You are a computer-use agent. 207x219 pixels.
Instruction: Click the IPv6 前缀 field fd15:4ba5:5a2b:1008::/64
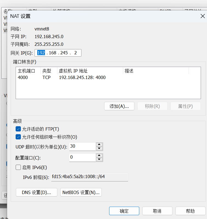(x=90, y=177)
